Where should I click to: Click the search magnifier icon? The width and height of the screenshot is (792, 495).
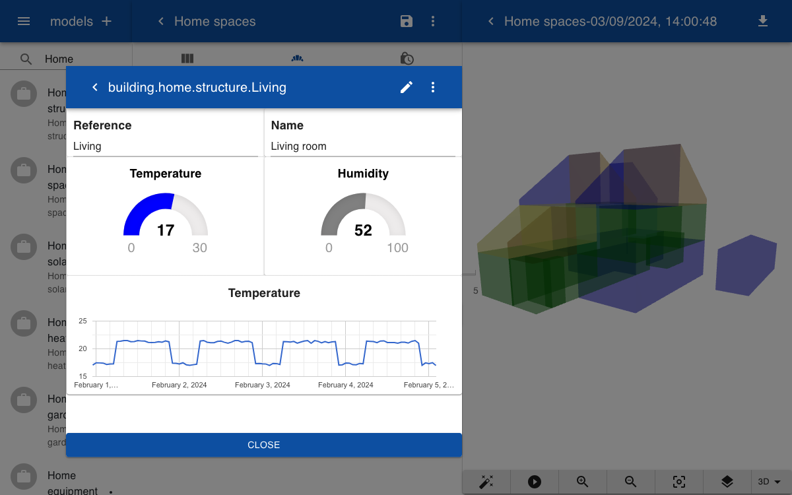coord(26,59)
